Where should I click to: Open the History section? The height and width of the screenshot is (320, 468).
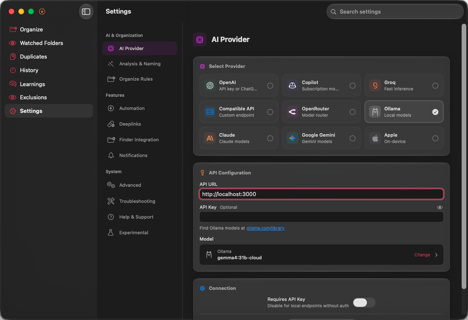pos(49,70)
